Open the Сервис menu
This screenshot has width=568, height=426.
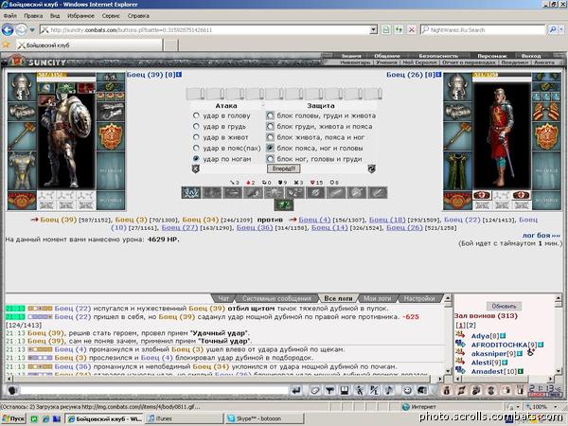[x=111, y=16]
